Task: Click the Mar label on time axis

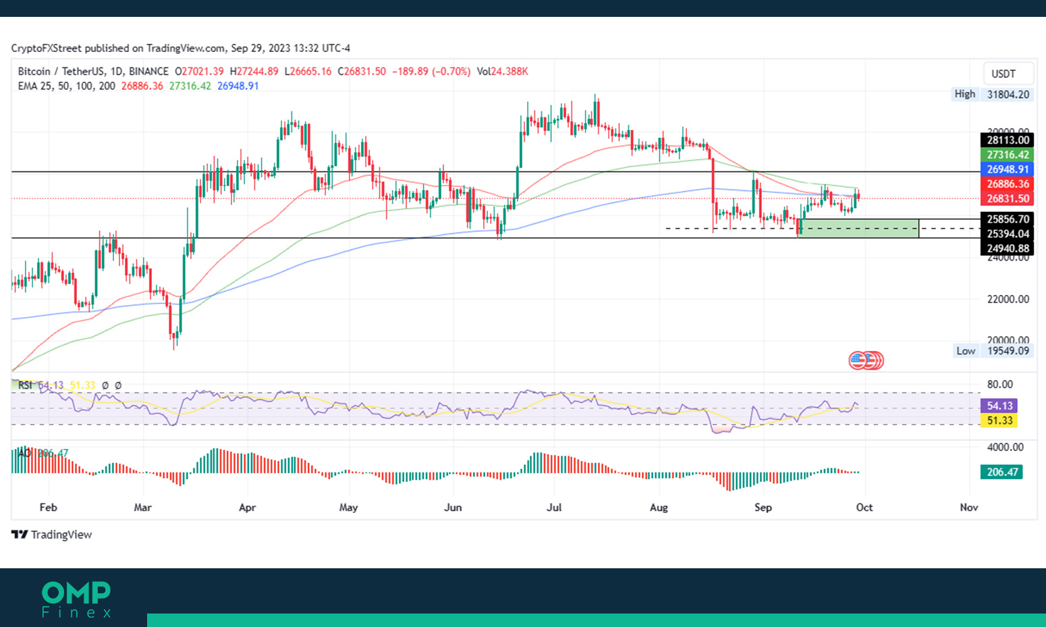Action: point(143,508)
